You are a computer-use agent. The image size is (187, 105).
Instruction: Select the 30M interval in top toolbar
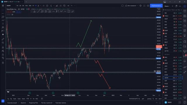tap(30, 6)
